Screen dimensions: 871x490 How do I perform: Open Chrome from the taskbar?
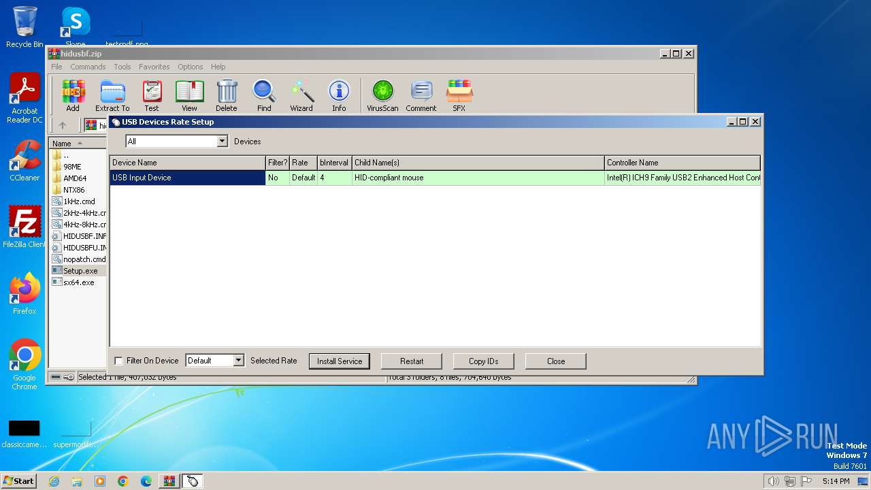(x=123, y=481)
